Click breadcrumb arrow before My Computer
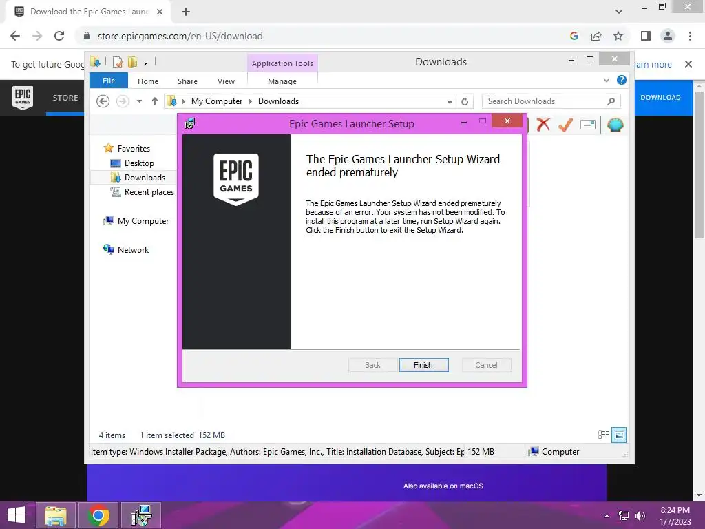Screen dimensions: 705x529 point(183,102)
